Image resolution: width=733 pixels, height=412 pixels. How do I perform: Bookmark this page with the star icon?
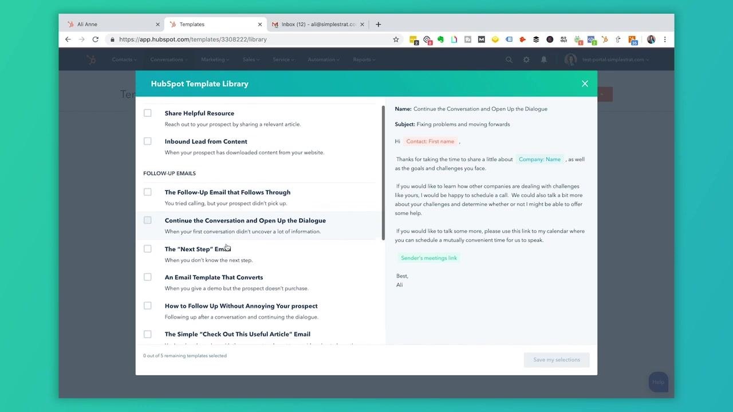point(396,39)
